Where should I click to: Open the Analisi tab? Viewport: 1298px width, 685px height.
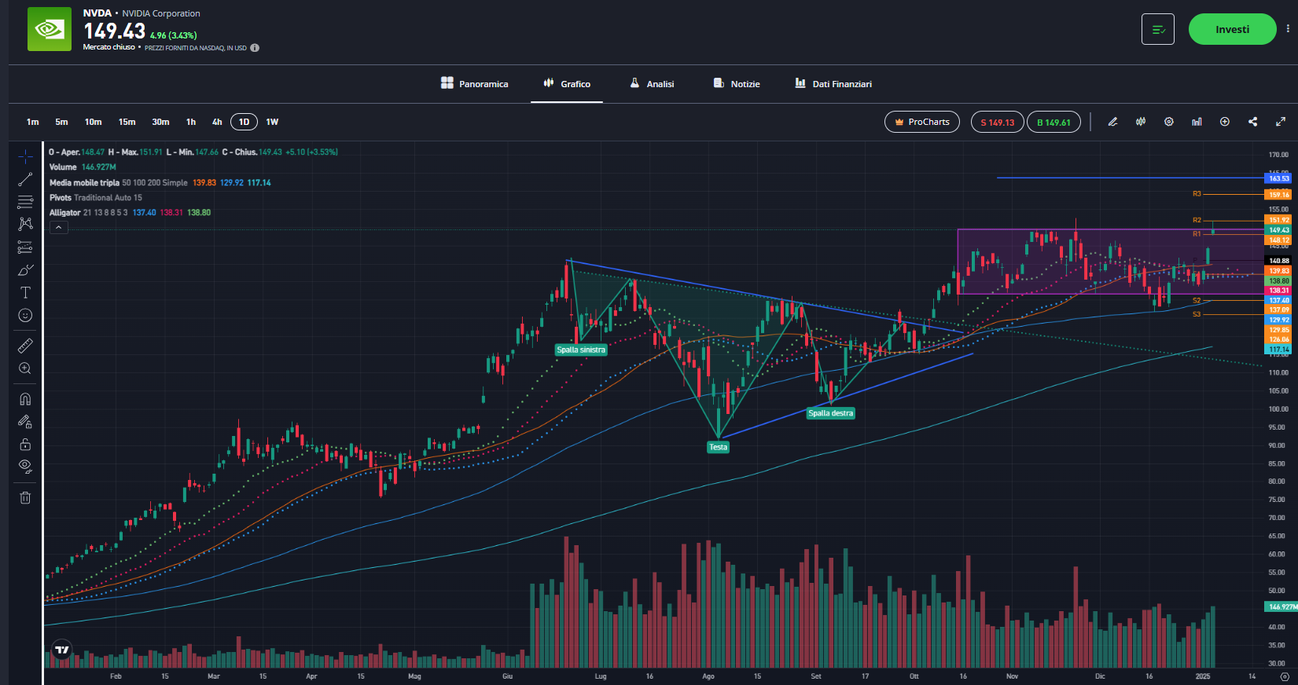(x=652, y=84)
